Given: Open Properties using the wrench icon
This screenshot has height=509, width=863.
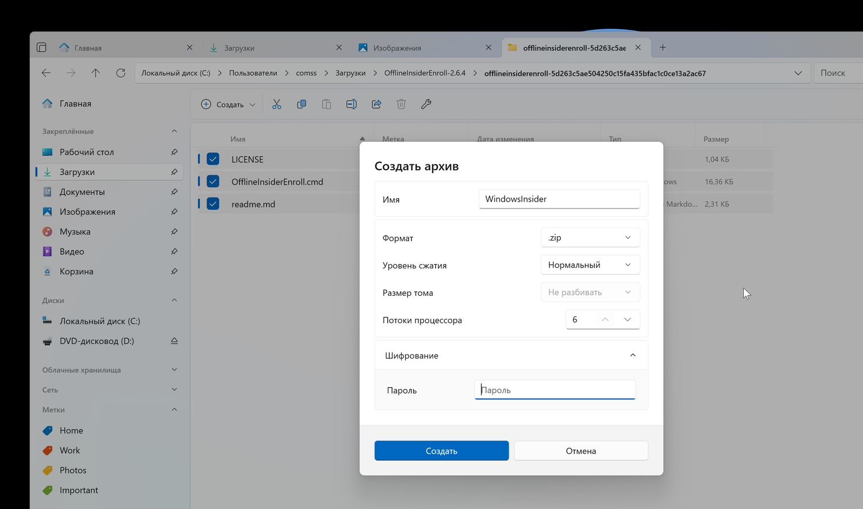Looking at the screenshot, I should [x=426, y=104].
